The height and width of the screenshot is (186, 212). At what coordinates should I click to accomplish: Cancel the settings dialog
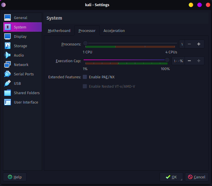197,177
